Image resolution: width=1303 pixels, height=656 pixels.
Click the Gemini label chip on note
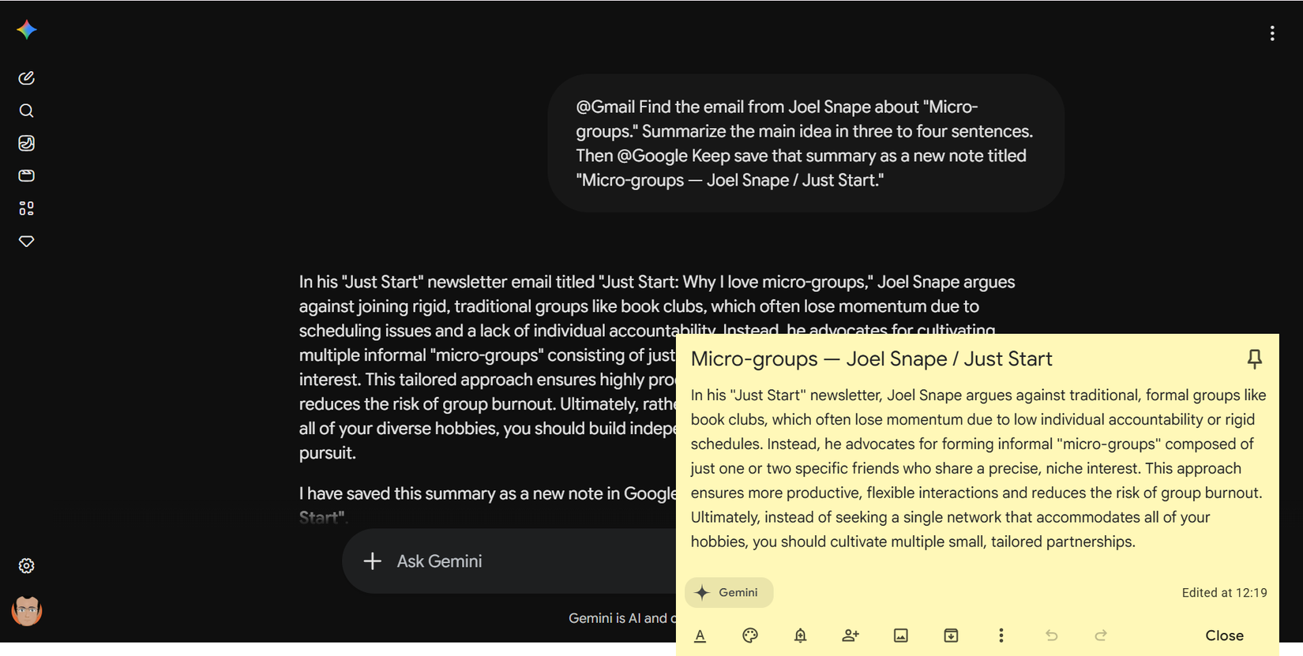click(x=729, y=593)
